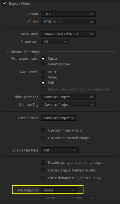Click the Pixel aspect ratio label

[x=25, y=59]
